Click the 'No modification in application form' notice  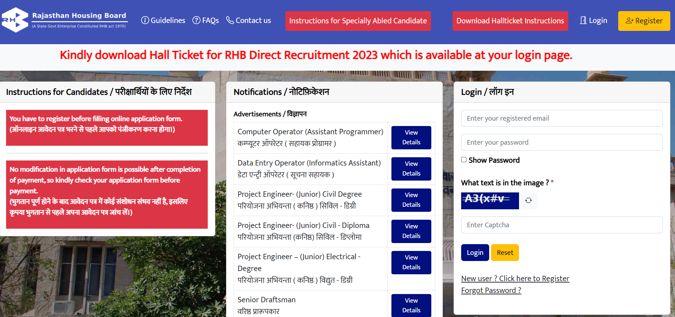107,195
